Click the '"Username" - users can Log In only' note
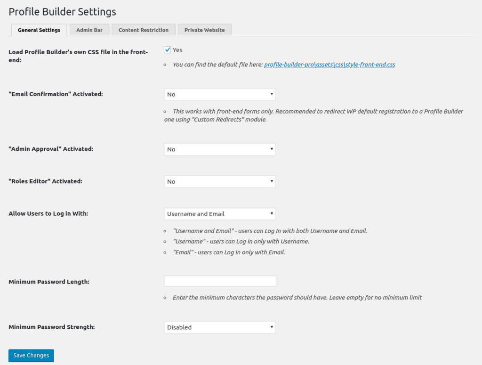Screen dimensions: 482x365 click(241, 242)
